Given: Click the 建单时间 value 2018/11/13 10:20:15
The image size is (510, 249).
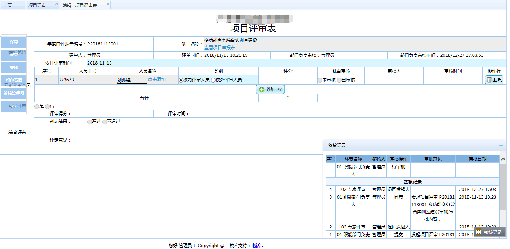Looking at the screenshot, I should tap(226, 55).
